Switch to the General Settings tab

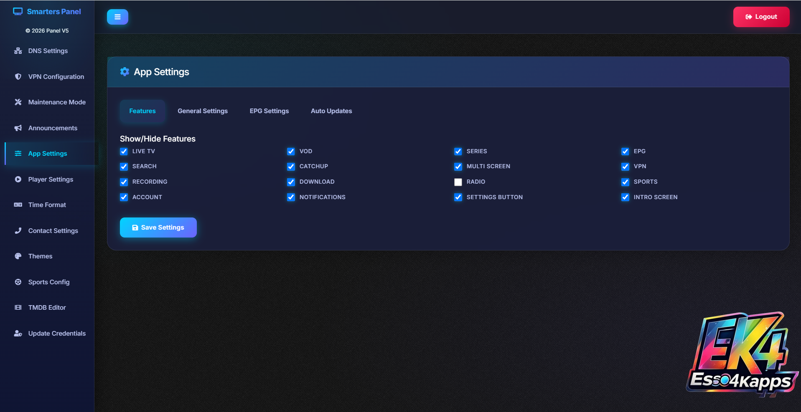coord(203,111)
